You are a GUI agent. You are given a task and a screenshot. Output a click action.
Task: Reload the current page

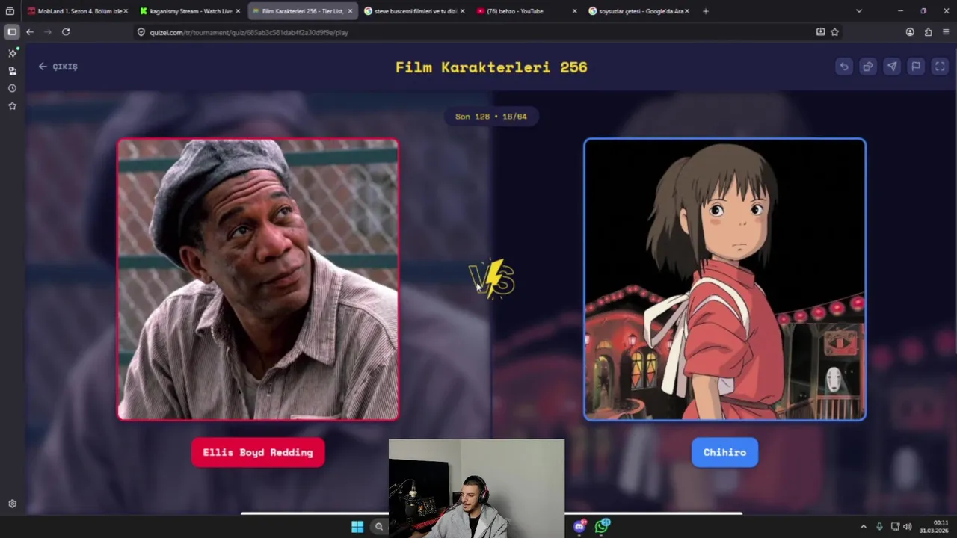[x=66, y=32]
